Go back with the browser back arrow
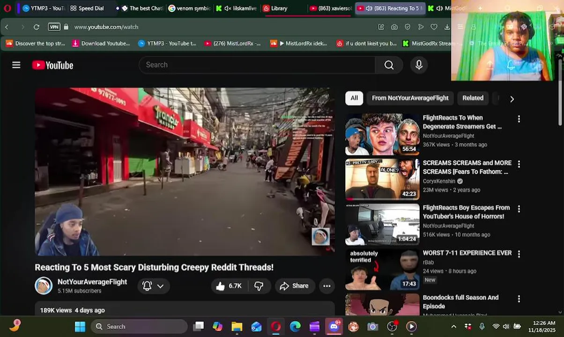 7,27
